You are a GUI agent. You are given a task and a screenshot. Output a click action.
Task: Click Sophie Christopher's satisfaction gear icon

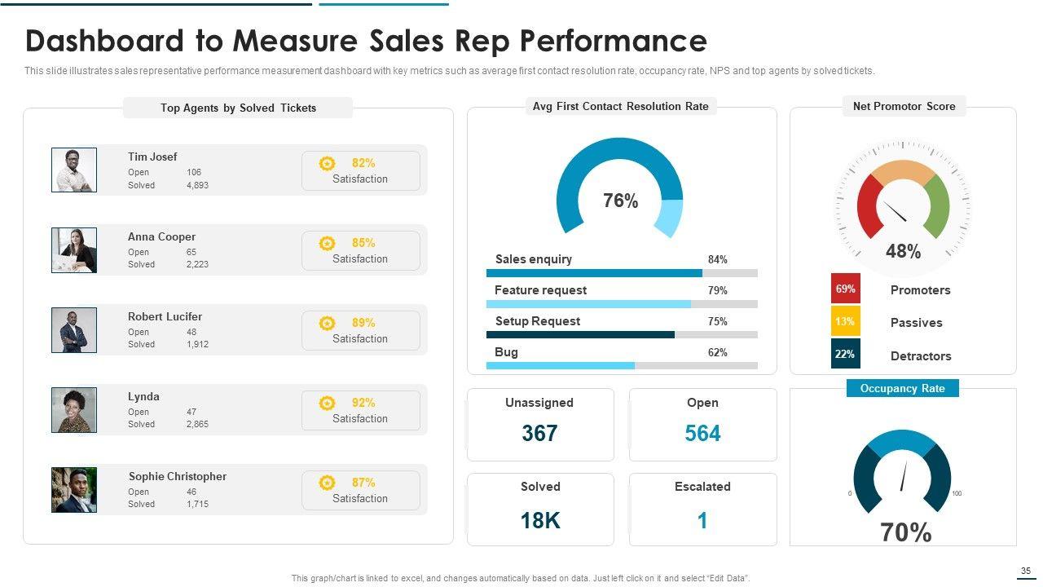[327, 483]
